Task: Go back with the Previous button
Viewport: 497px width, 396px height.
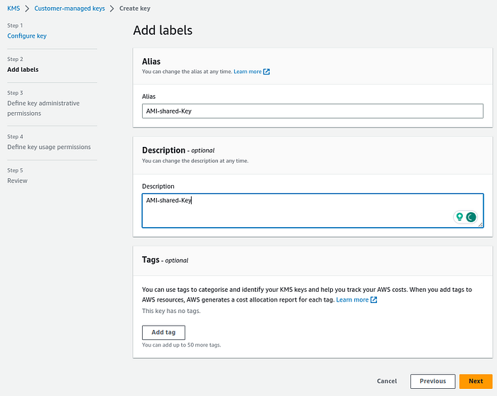Action: click(x=432, y=381)
